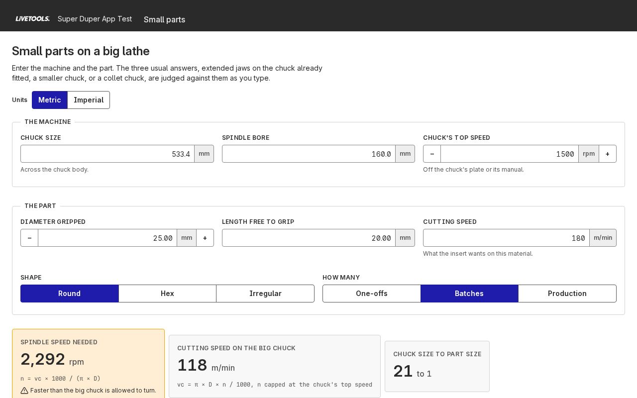This screenshot has width=637, height=398.
Task: Click the LIVETOOLS logo
Action: pos(32,19)
